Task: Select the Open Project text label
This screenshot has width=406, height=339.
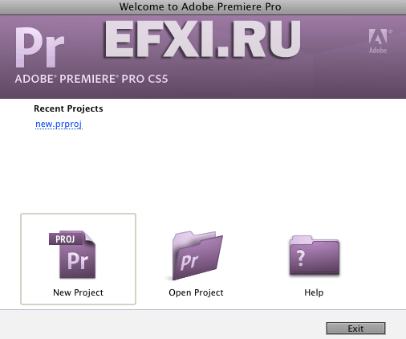Action: (x=196, y=292)
